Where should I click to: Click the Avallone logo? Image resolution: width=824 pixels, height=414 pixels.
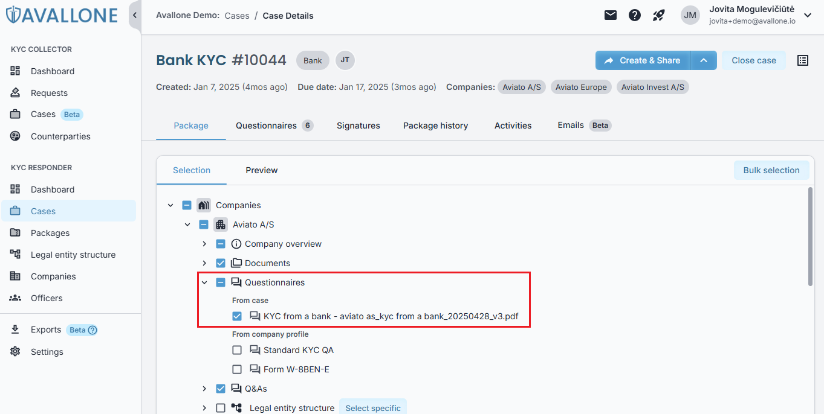point(62,15)
